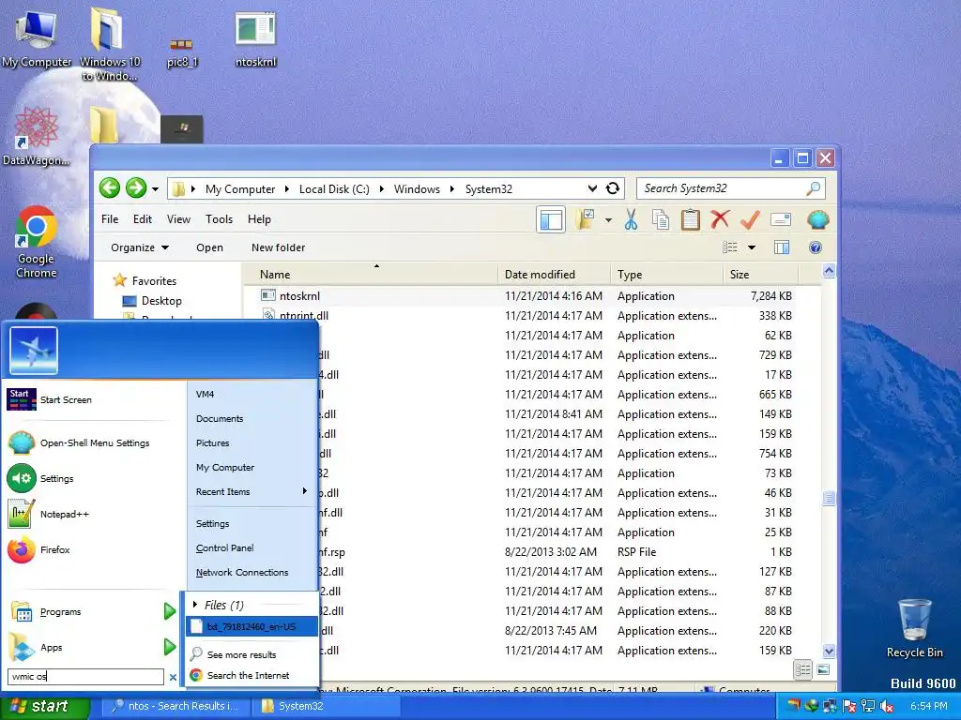Click the red X Delete icon

(720, 219)
